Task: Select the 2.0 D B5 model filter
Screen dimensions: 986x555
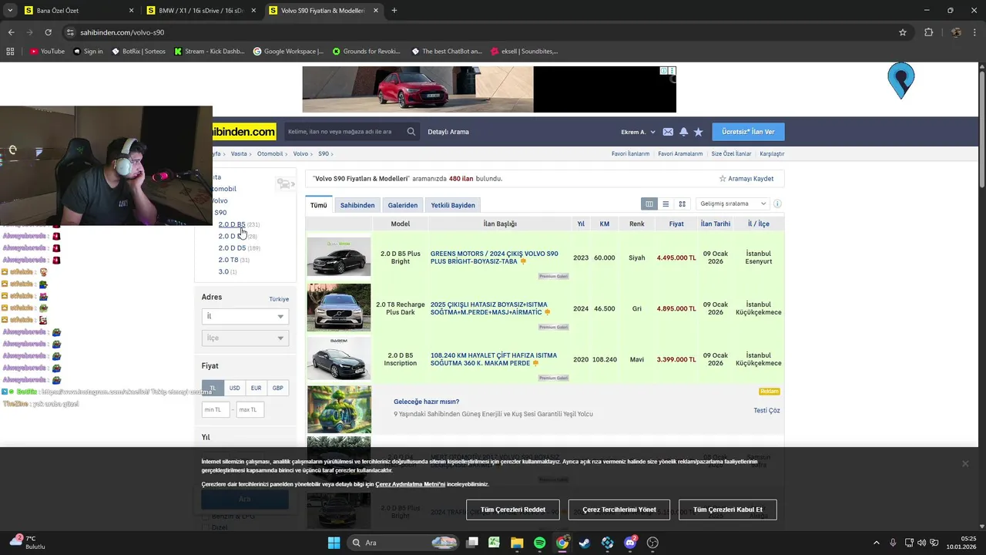Action: tap(232, 224)
